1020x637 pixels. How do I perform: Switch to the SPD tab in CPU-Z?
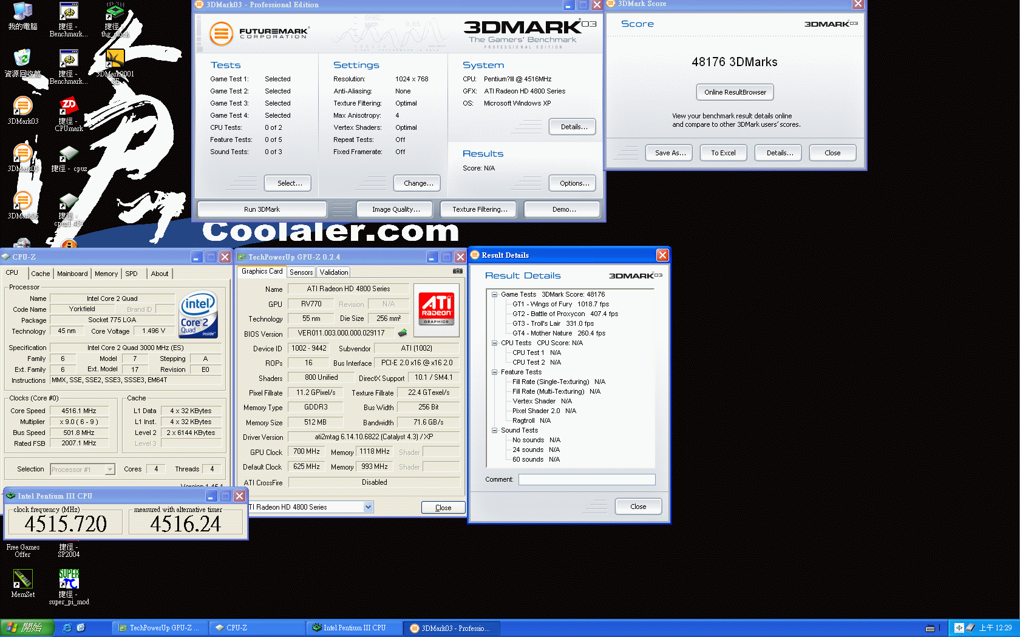[x=132, y=274]
